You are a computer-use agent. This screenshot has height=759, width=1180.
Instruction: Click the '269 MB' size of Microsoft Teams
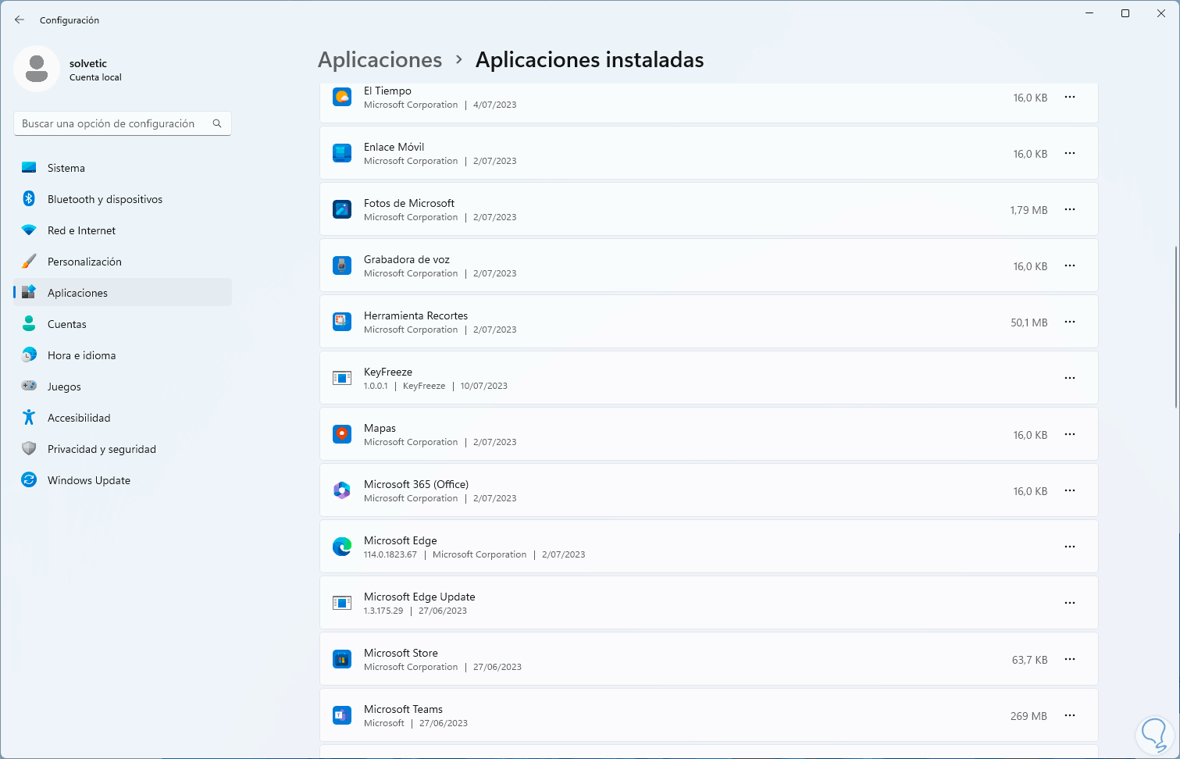[1028, 716]
